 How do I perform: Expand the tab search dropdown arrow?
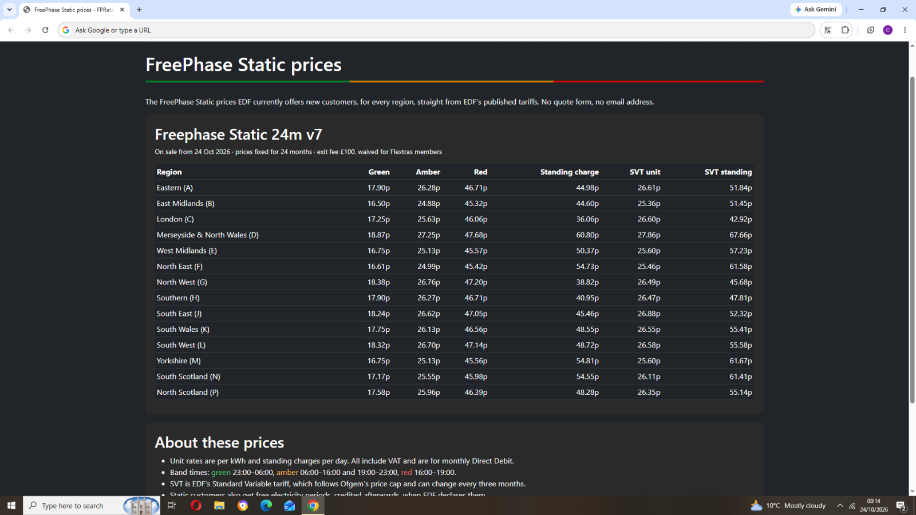[9, 10]
